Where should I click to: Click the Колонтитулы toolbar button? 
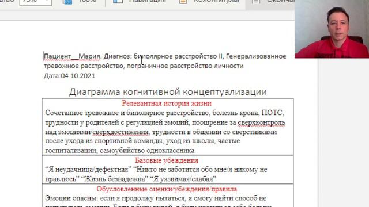coord(209,1)
